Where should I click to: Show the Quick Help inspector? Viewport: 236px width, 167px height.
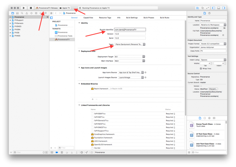click(x=209, y=13)
